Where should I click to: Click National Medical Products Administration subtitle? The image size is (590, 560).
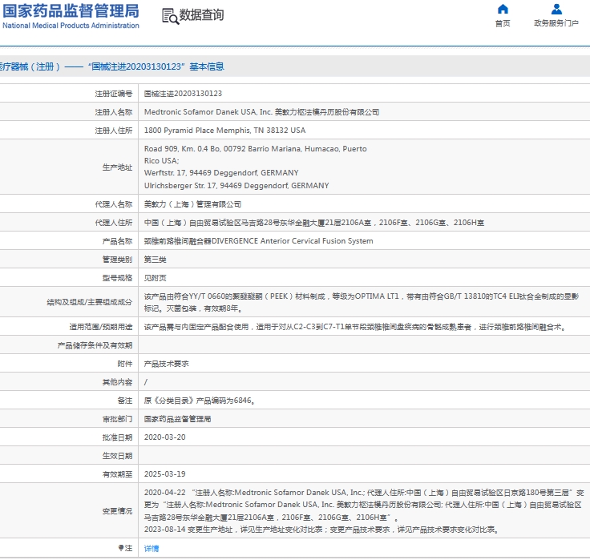tap(71, 26)
